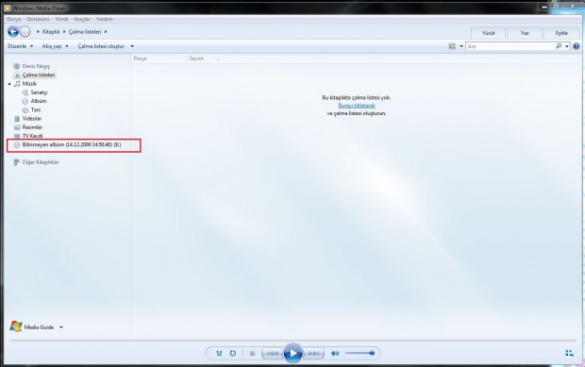
Task: Click the greyed forward navigation button
Action: pos(25,32)
